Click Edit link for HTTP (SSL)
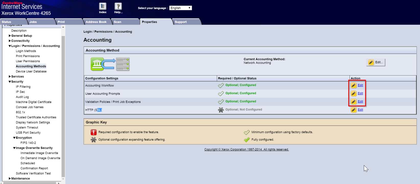Screen dimensions: 420x184 pyautogui.click(x=360, y=110)
